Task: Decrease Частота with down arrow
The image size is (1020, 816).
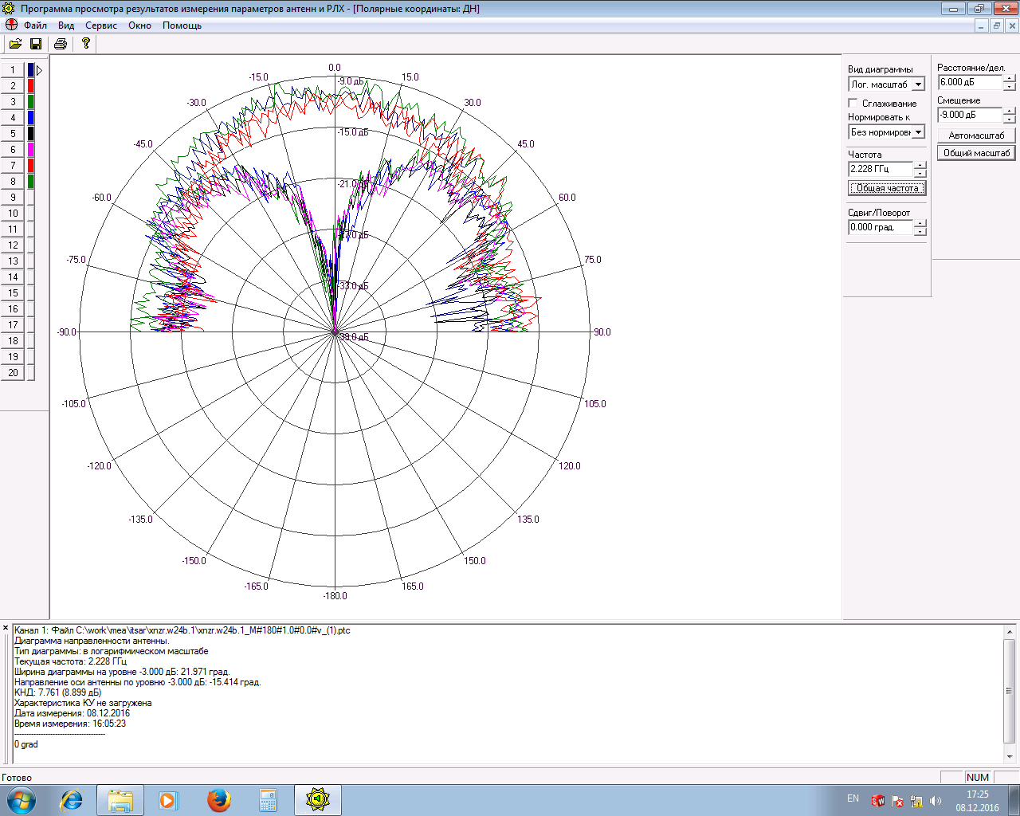Action: (920, 173)
